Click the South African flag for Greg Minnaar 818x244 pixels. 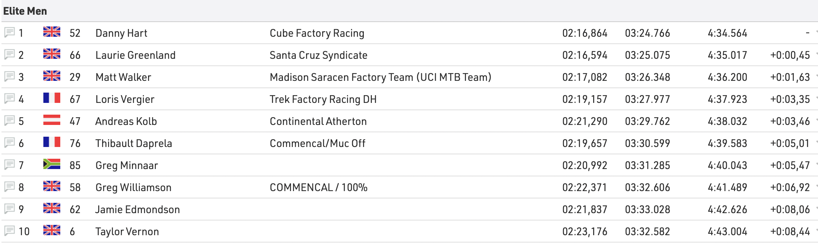pyautogui.click(x=52, y=164)
